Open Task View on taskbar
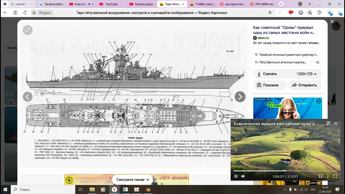The image size is (345, 194). point(81,189)
